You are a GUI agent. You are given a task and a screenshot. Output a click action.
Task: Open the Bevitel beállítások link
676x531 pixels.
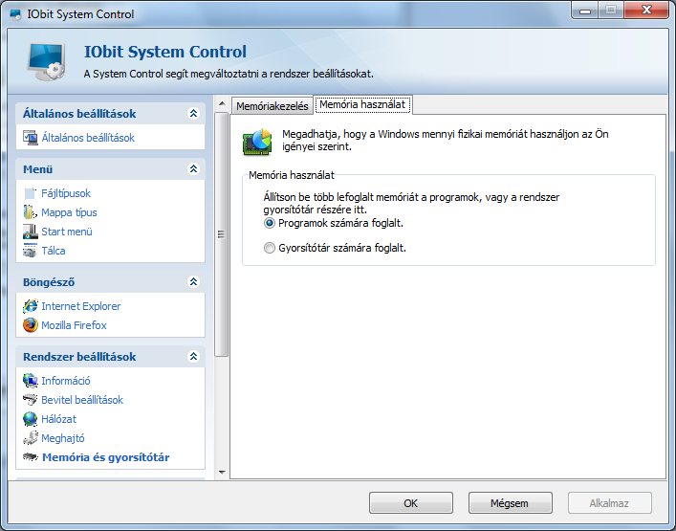coord(82,400)
